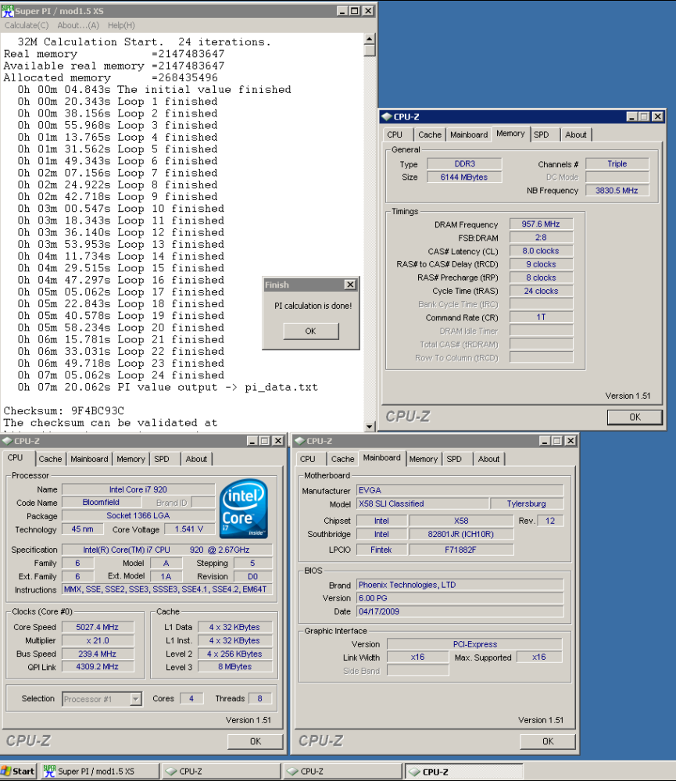Open the About...(A) menu in Super PI
The width and height of the screenshot is (676, 781).
coord(78,25)
